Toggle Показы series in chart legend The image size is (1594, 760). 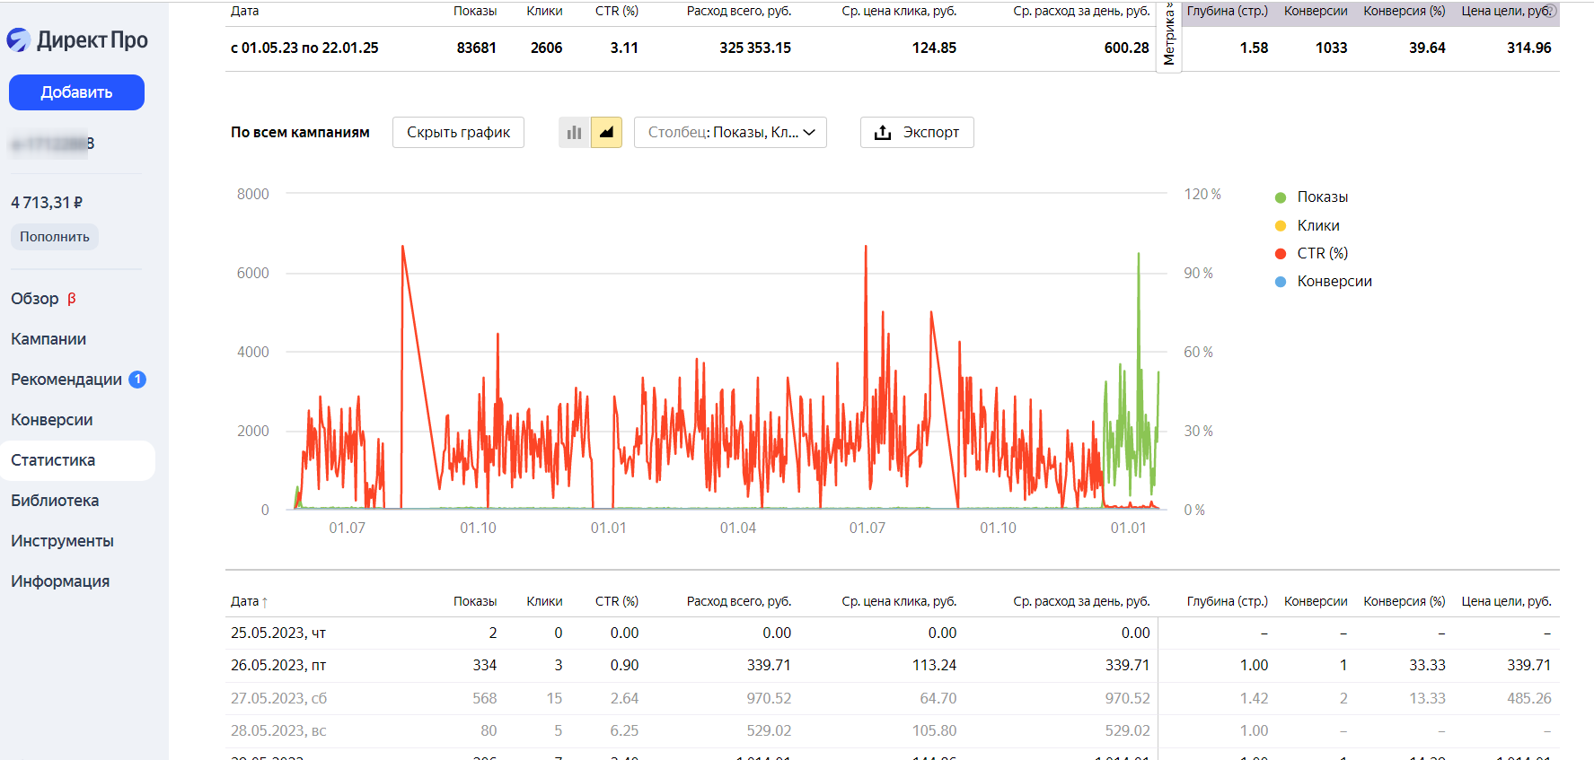(x=1322, y=197)
